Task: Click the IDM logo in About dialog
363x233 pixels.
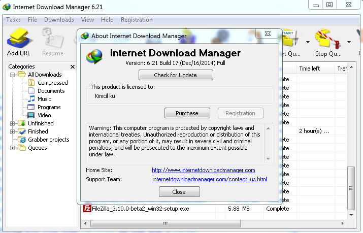Action: 94,56
